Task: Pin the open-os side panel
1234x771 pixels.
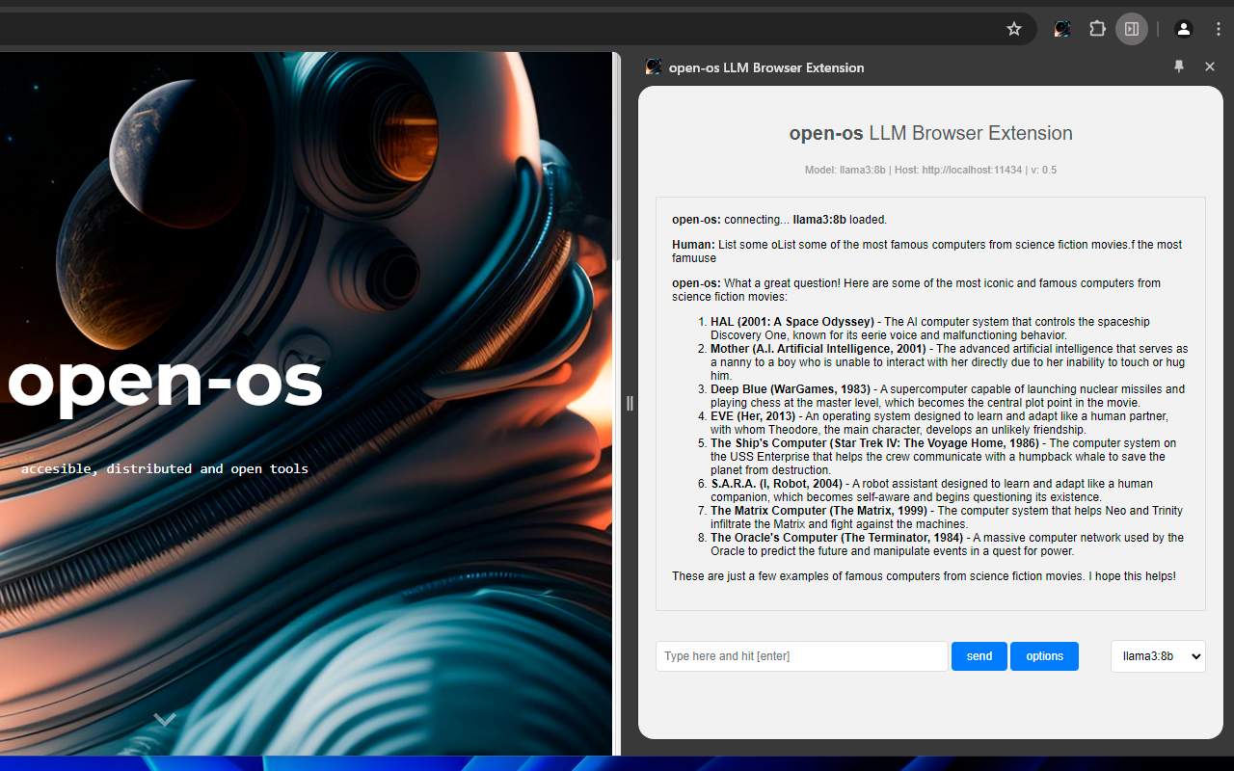Action: (x=1178, y=66)
